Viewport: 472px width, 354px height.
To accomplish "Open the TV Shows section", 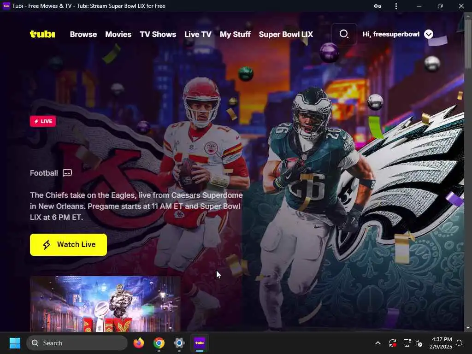I will click(158, 34).
